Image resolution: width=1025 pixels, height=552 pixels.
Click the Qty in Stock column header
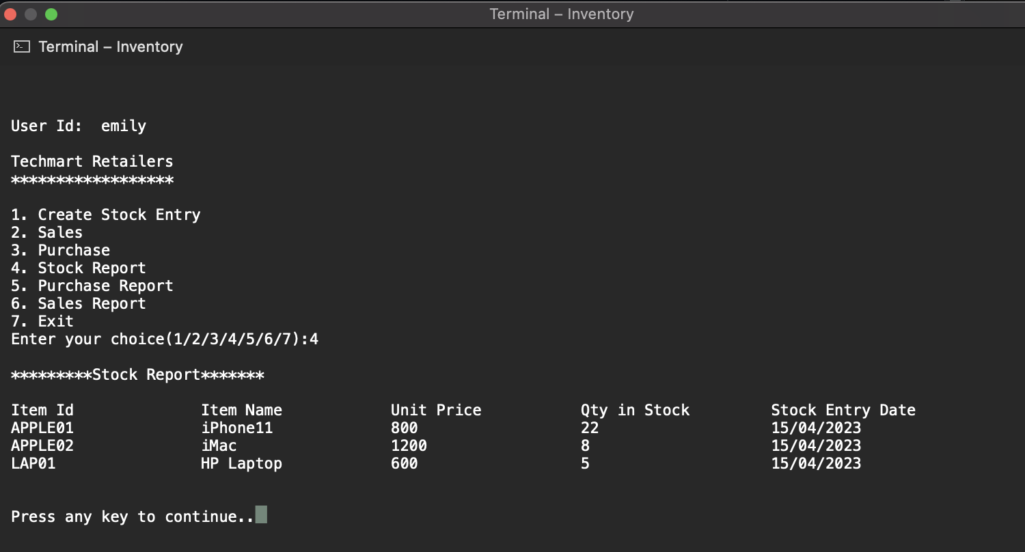tap(635, 411)
